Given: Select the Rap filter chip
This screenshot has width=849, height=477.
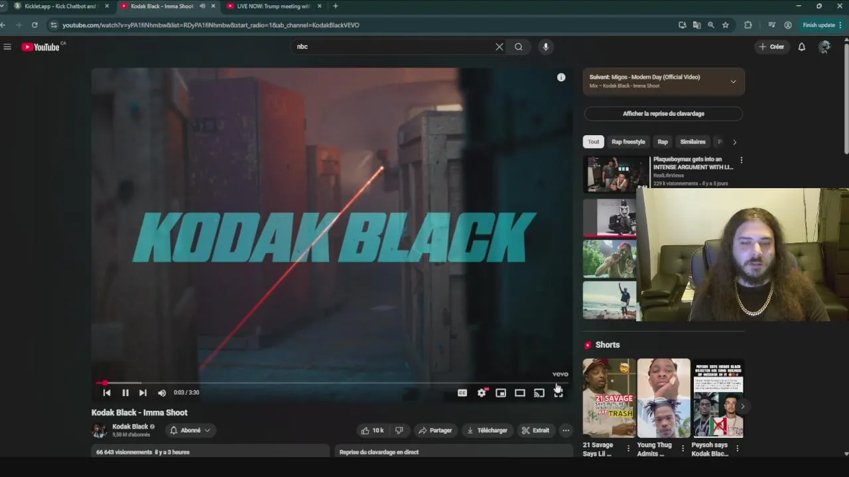Looking at the screenshot, I should point(663,142).
